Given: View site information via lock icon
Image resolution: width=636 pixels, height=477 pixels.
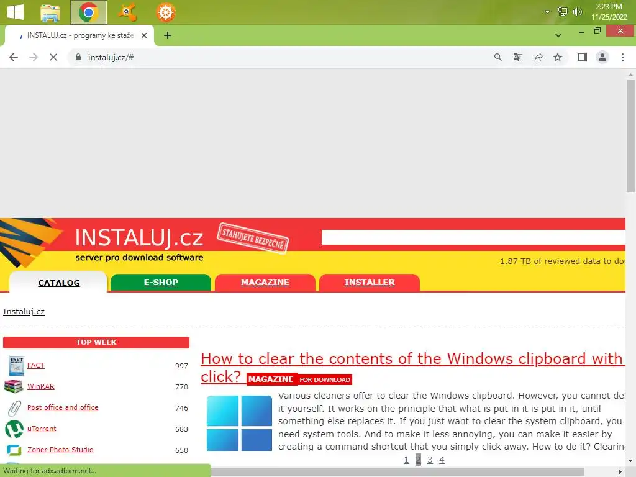Looking at the screenshot, I should (x=78, y=57).
